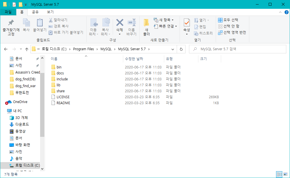This screenshot has height=178, width=290.
Task: Choose Select none (선택 안 함)
Action: (229, 26)
